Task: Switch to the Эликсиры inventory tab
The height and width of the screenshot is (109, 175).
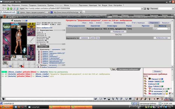Action: [112, 26]
